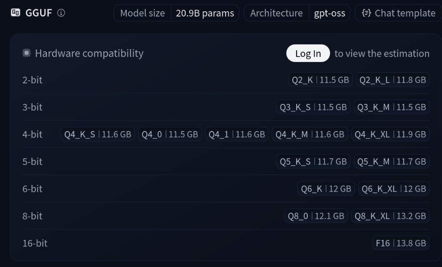Select the Q2_K 11.5 GB quantization
Viewport: 442px width, 267px height.
coord(320,80)
